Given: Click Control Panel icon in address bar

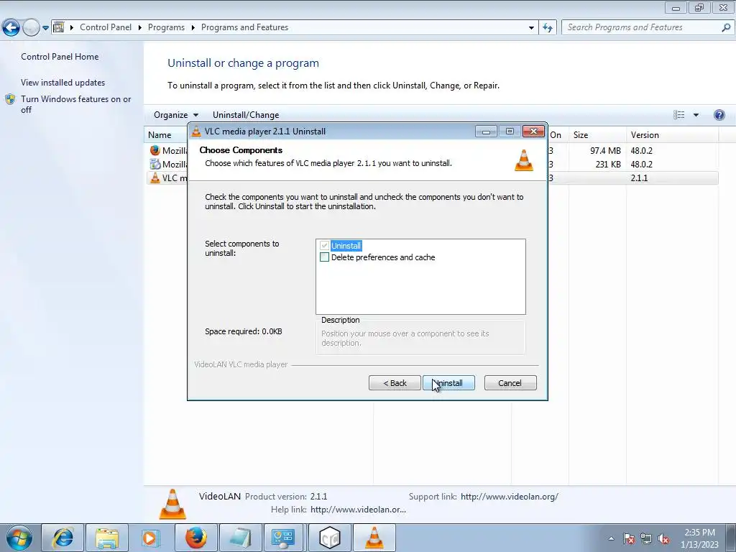Looking at the screenshot, I should [x=59, y=27].
